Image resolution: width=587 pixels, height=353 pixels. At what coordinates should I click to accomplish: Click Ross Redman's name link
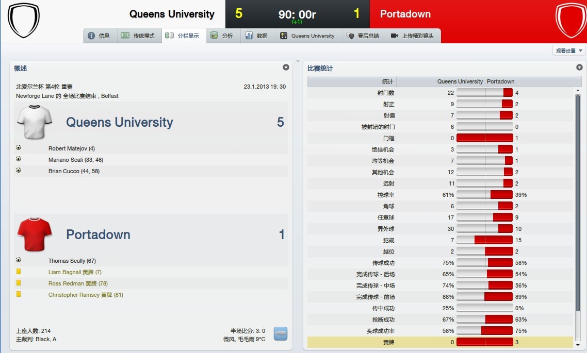(x=66, y=283)
